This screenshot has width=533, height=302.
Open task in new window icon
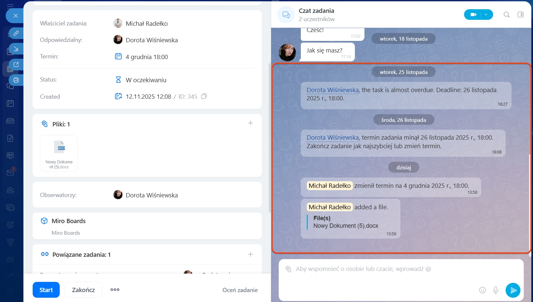[x=16, y=65]
